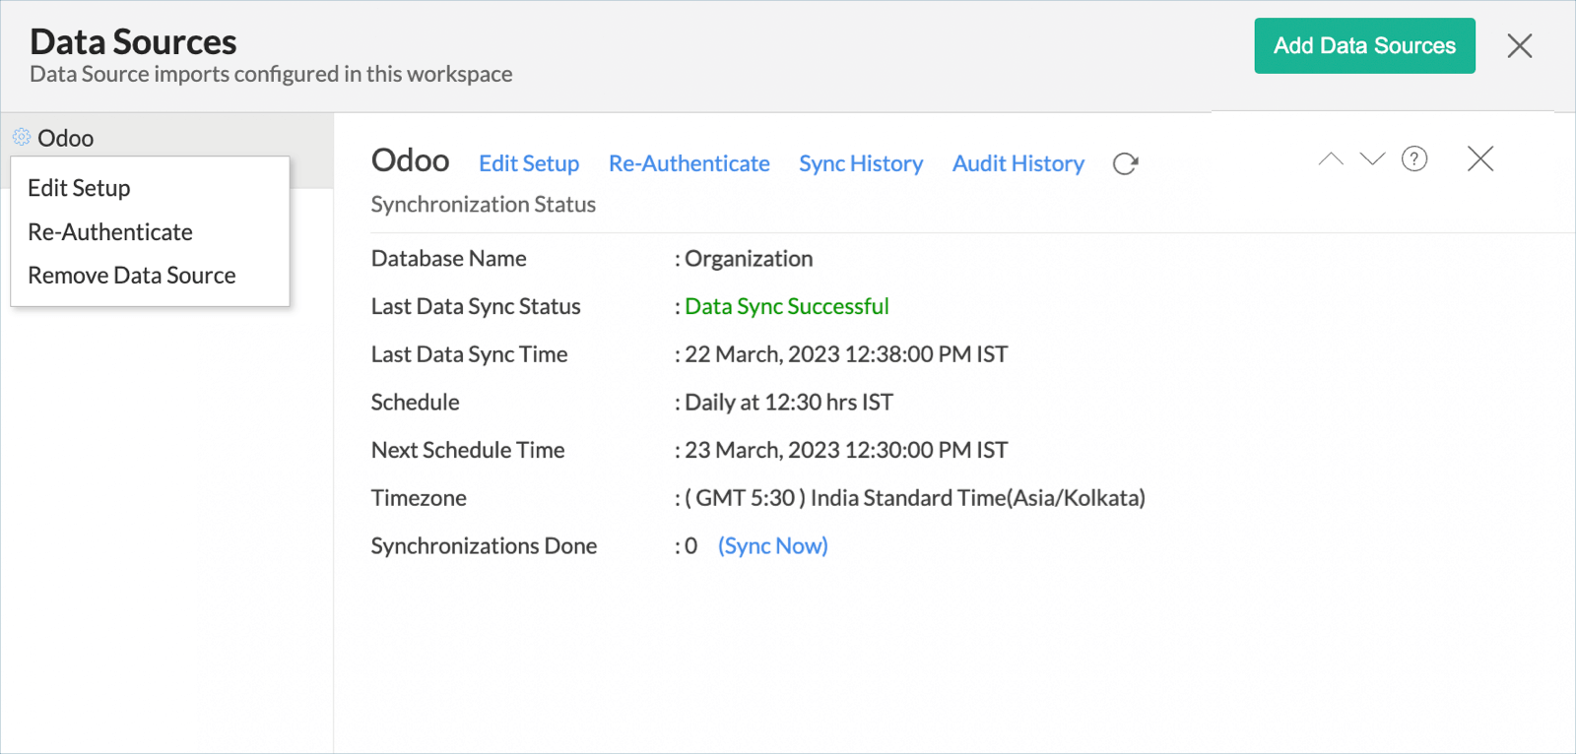Click the Synchronization Status subtitle
The image size is (1576, 754).
point(483,204)
